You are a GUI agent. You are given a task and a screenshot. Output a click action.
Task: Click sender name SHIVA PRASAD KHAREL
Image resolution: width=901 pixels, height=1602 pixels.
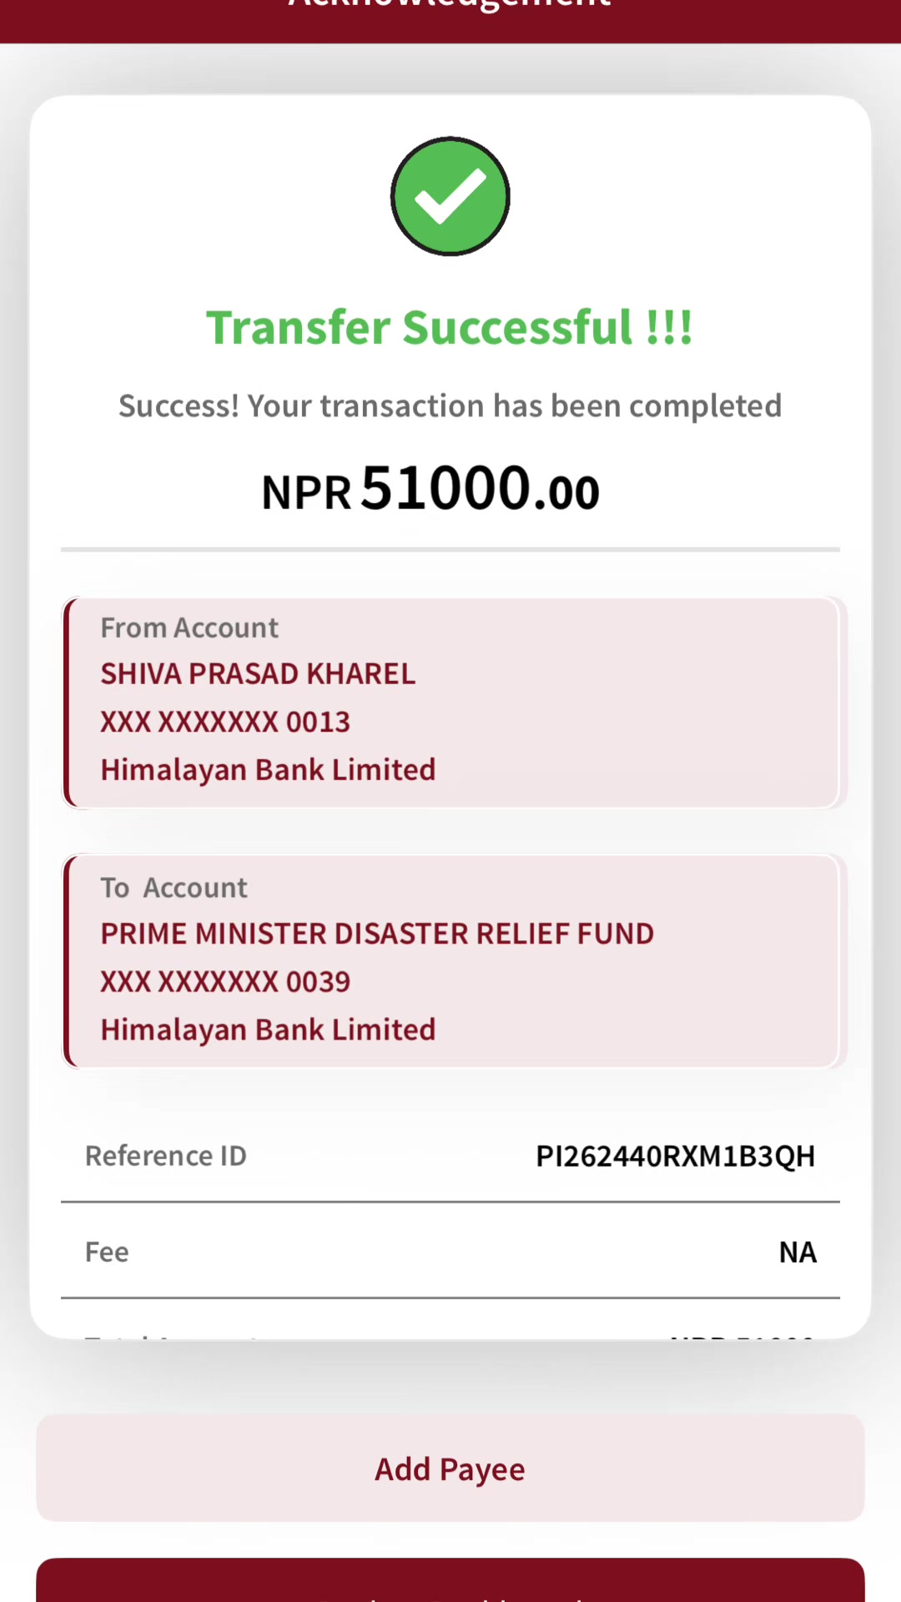coord(258,673)
